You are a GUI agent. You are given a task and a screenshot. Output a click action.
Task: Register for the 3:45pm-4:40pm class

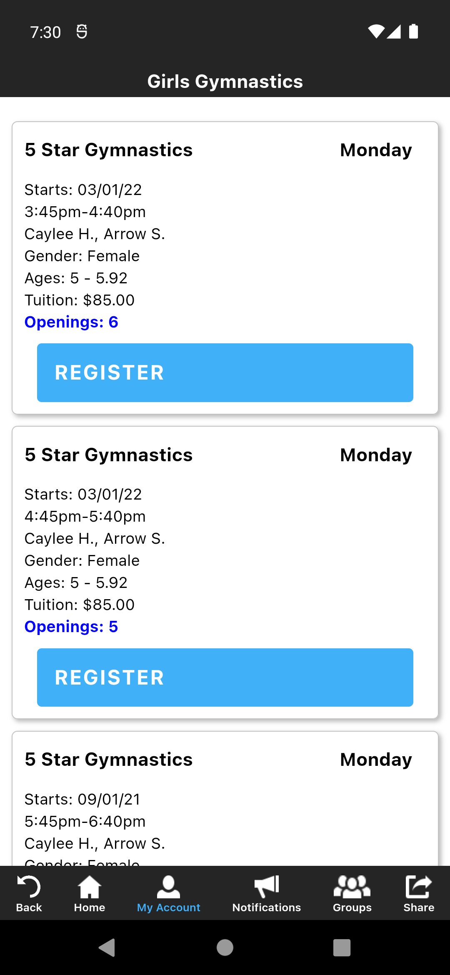coord(225,372)
